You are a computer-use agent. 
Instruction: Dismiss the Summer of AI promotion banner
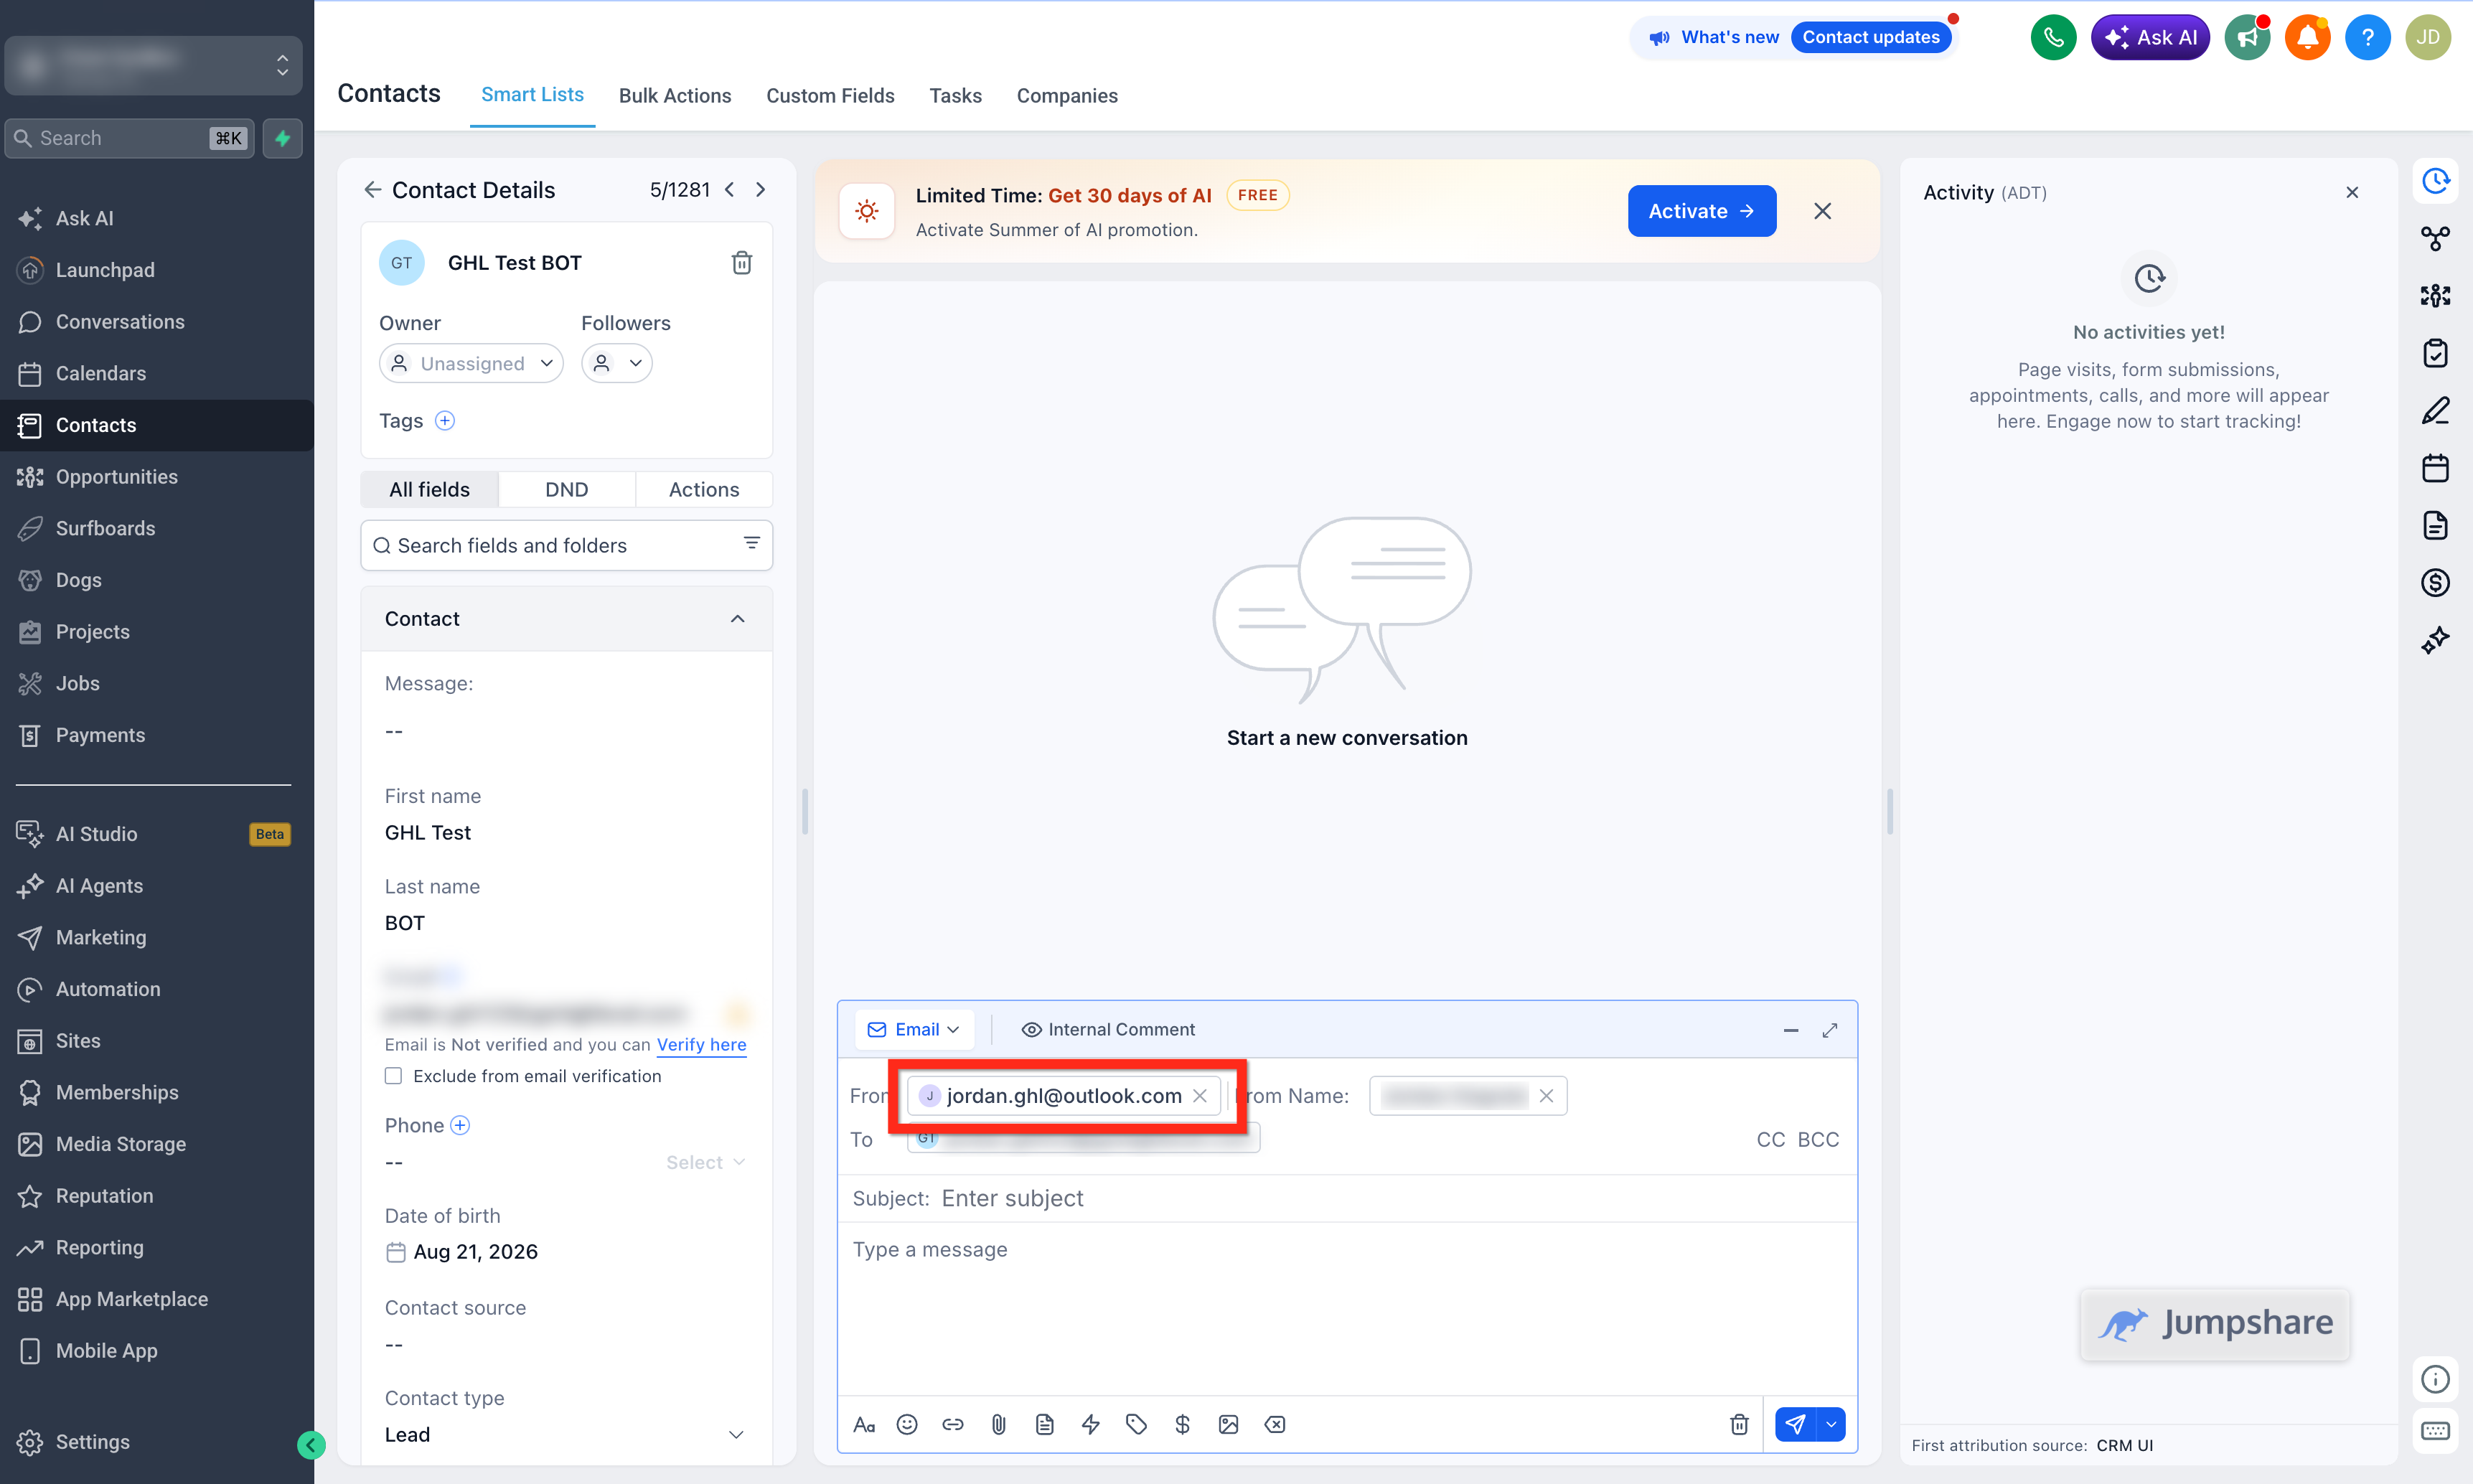(x=1822, y=211)
